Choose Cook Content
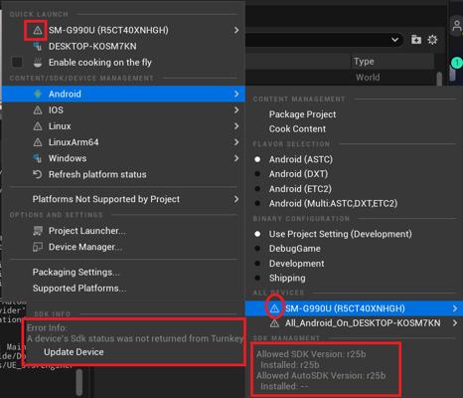Screen dimensions: 463x398 297,129
